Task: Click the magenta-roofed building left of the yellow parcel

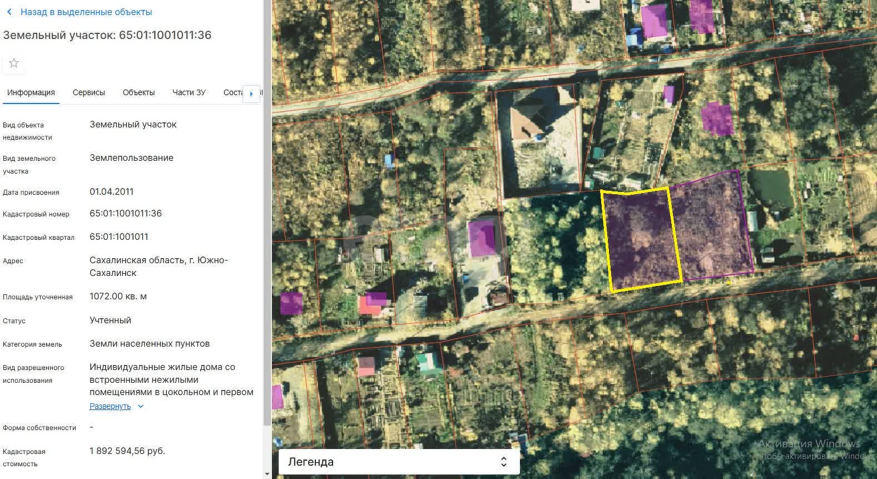Action: (x=482, y=238)
